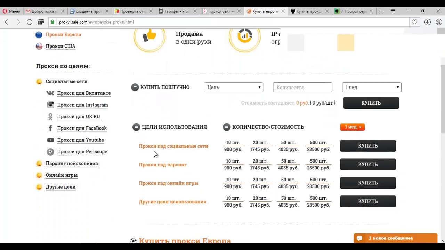
Task: Open Прокси для Youtube link
Action: [80, 140]
